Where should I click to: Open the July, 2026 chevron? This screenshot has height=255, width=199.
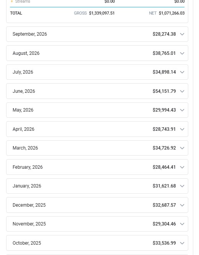182,72
